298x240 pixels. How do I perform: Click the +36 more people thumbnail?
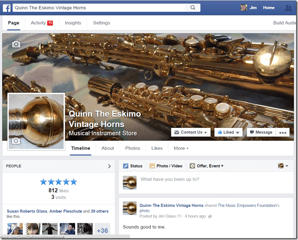click(x=102, y=230)
